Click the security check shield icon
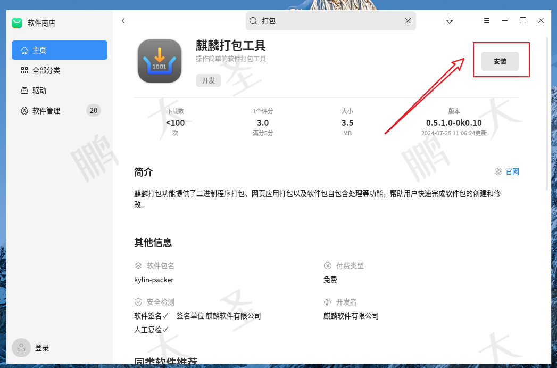This screenshot has width=557, height=368. click(138, 302)
